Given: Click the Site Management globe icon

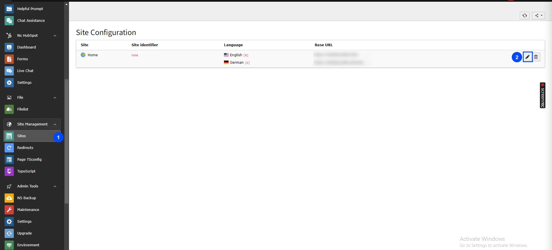Looking at the screenshot, I should (x=9, y=124).
